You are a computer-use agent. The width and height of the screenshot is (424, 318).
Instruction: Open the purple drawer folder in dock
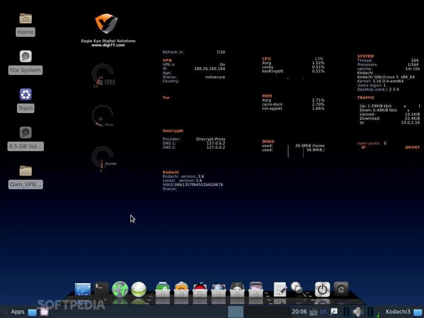256,289
